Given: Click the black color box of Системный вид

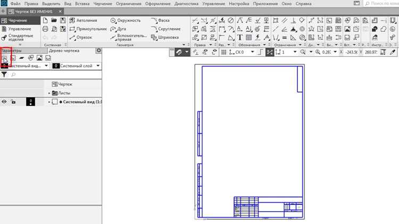Looking at the screenshot, I should [x=30, y=102].
